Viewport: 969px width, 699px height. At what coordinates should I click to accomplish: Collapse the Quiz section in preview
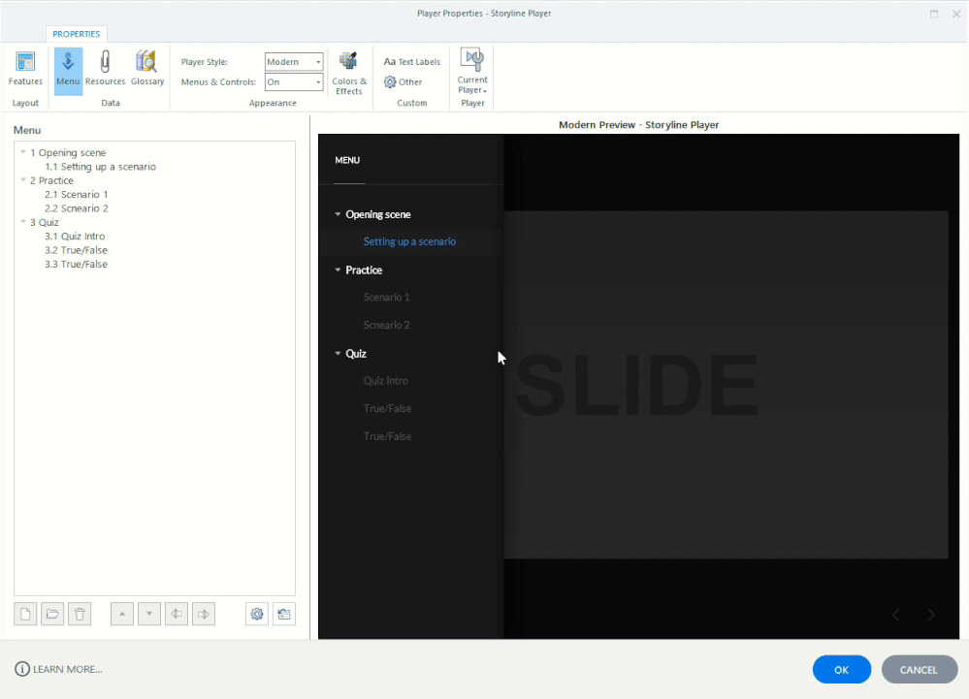[x=338, y=354]
